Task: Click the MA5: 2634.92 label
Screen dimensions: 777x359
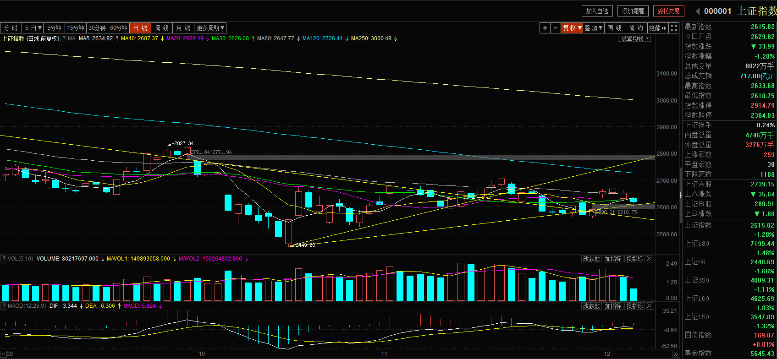Action: pyautogui.click(x=96, y=38)
